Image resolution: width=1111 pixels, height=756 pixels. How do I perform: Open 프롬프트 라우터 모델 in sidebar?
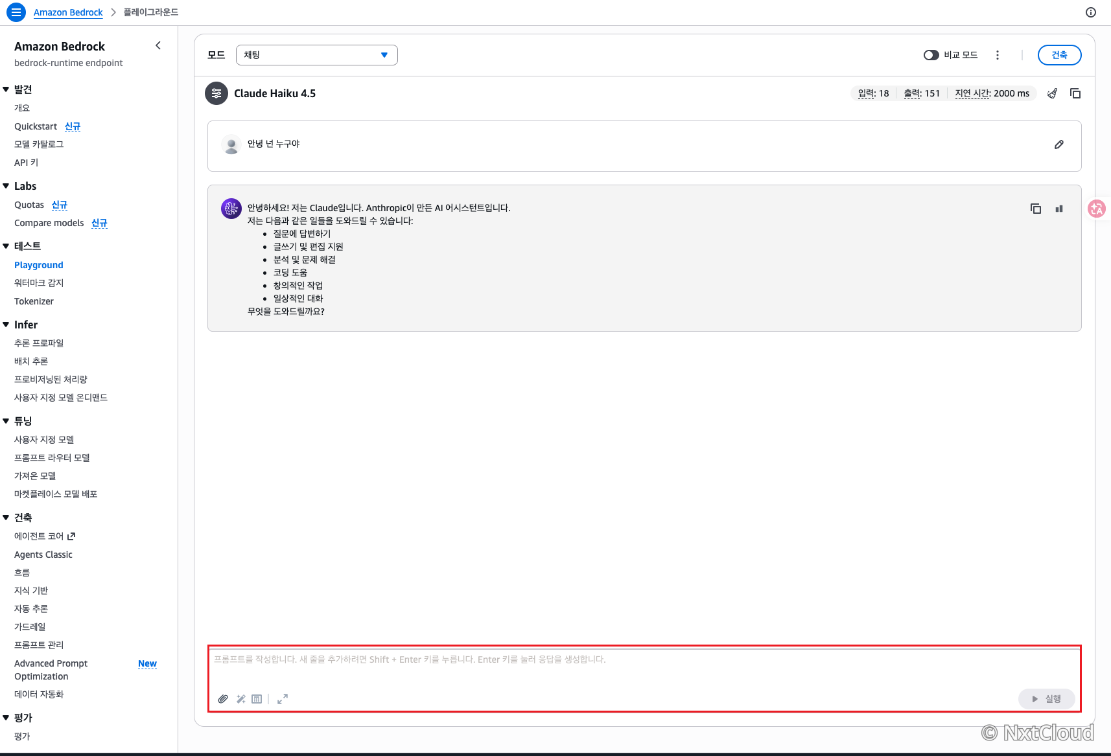pyautogui.click(x=52, y=458)
